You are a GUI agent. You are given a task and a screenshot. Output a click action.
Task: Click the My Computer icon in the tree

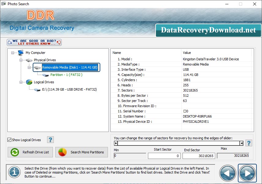(x=21, y=53)
